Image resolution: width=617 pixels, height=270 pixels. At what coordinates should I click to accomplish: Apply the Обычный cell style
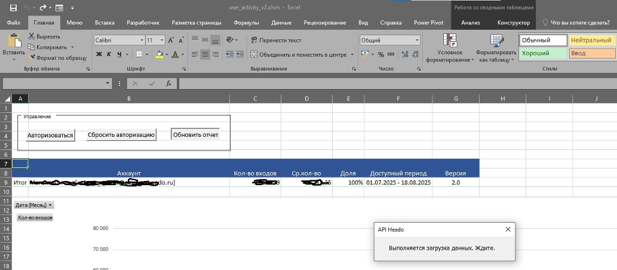[x=543, y=40]
